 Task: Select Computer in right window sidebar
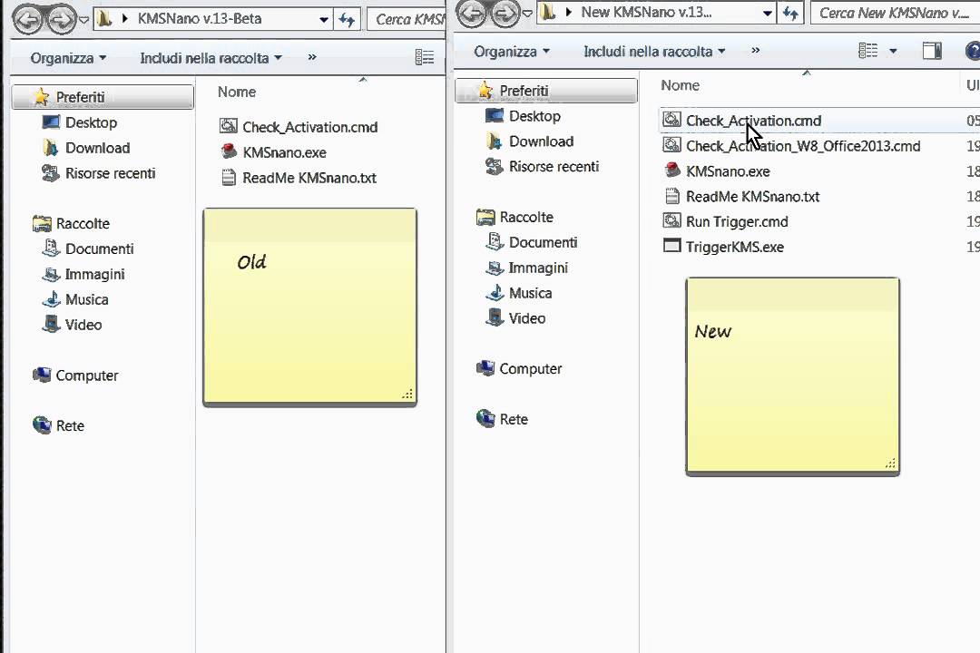(x=519, y=369)
